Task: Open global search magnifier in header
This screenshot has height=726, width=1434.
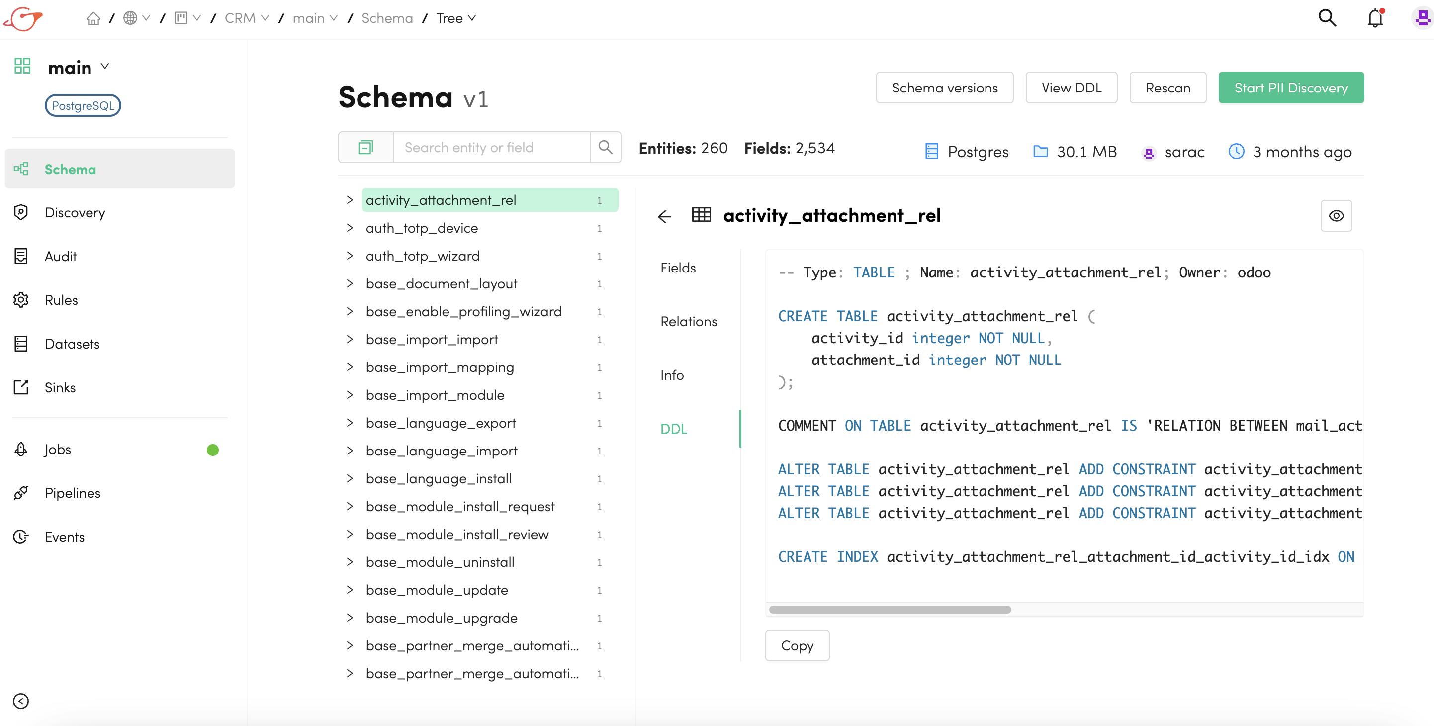Action: pyautogui.click(x=1327, y=18)
